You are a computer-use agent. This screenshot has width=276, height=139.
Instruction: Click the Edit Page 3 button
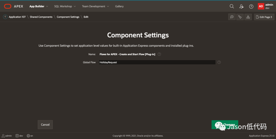264,17
